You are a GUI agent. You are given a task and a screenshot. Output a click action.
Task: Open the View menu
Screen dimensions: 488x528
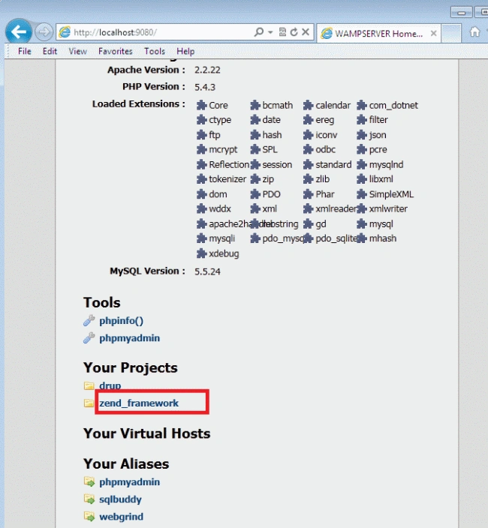pos(77,51)
